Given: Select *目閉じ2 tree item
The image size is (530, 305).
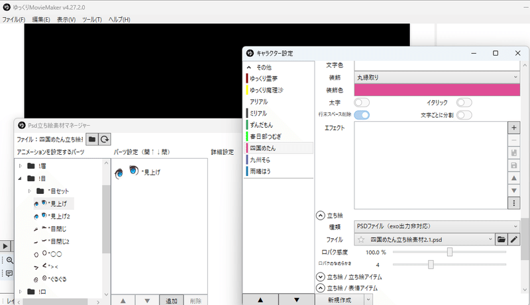Looking at the screenshot, I should [52, 241].
